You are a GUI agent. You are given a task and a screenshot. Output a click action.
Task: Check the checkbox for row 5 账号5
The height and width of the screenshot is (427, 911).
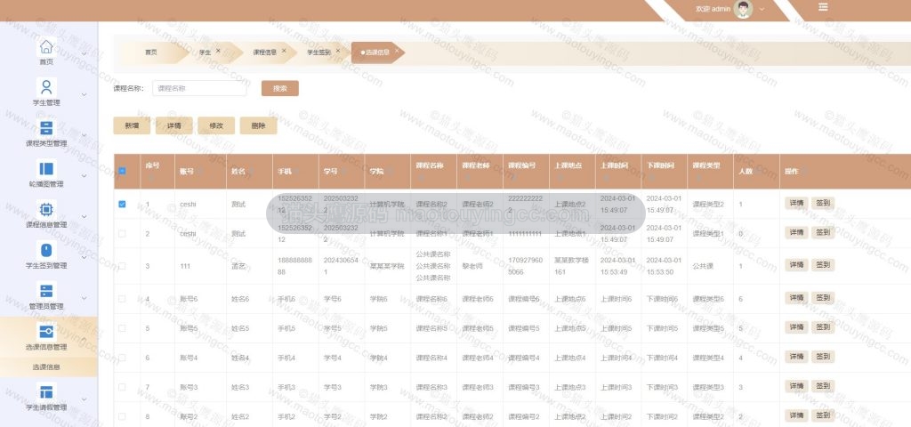pyautogui.click(x=122, y=328)
